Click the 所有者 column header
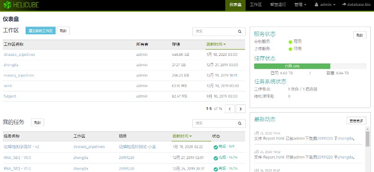The width and height of the screenshot is (374, 172). [142, 44]
